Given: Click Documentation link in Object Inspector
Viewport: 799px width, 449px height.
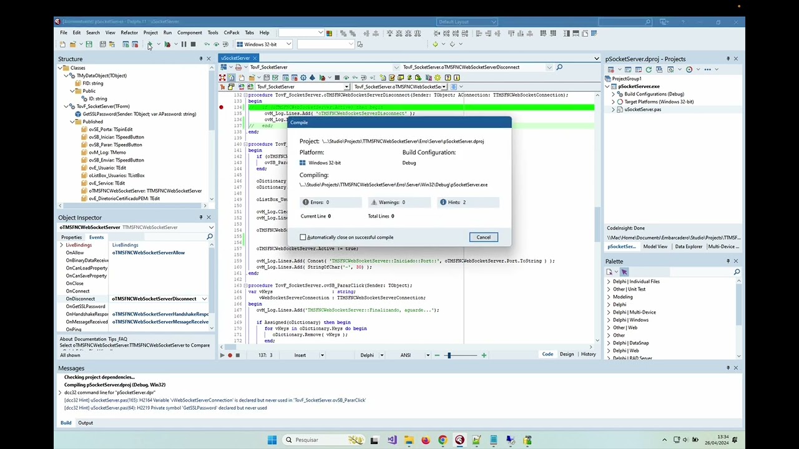Looking at the screenshot, I should coord(91,339).
